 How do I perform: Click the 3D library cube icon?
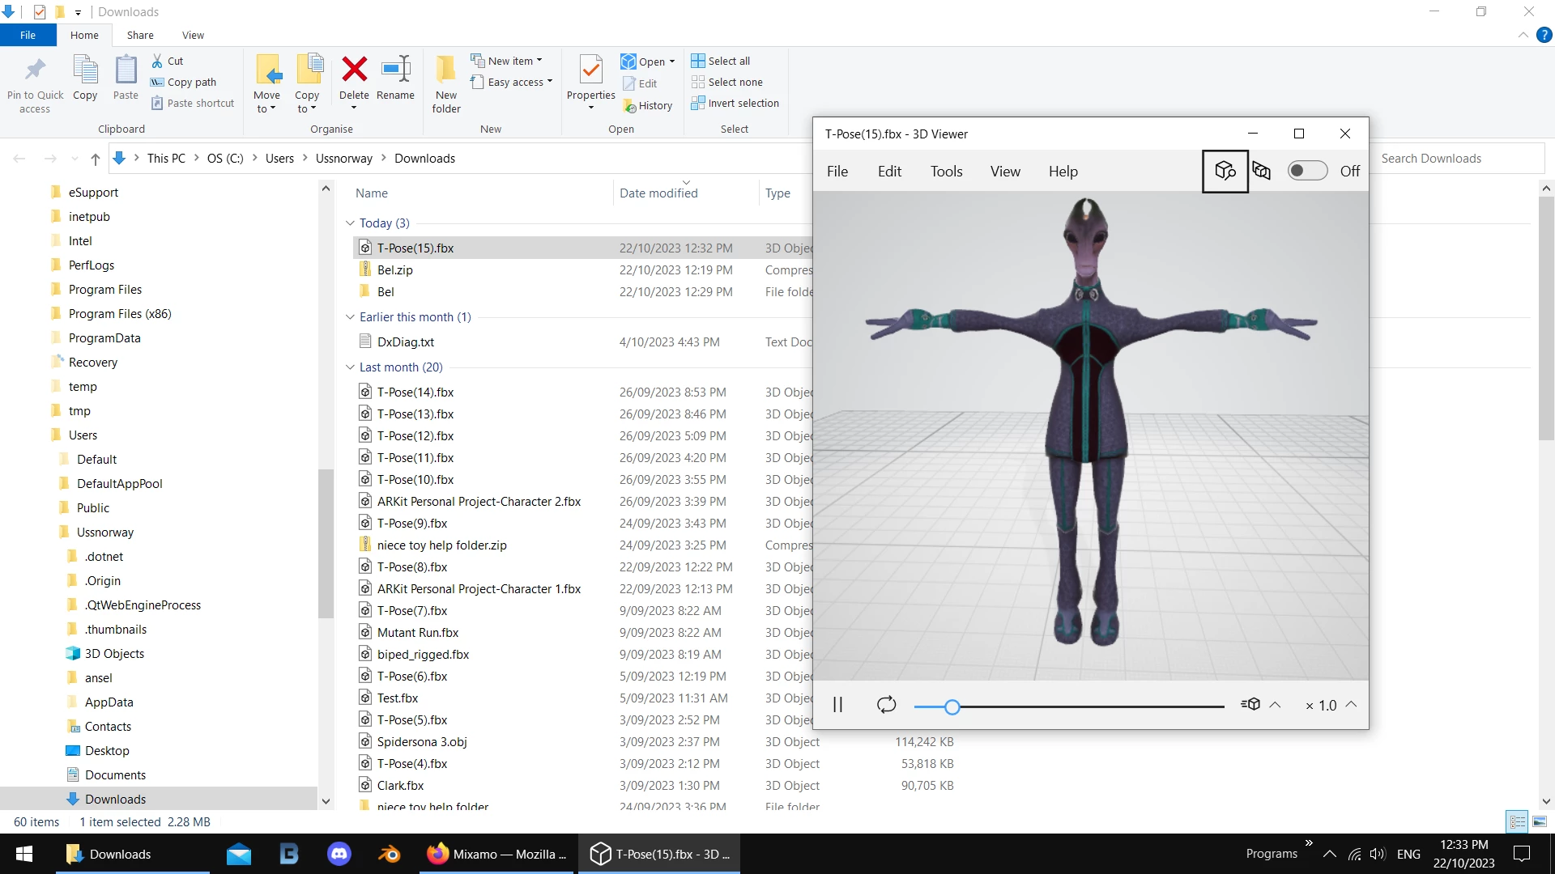coord(1225,171)
